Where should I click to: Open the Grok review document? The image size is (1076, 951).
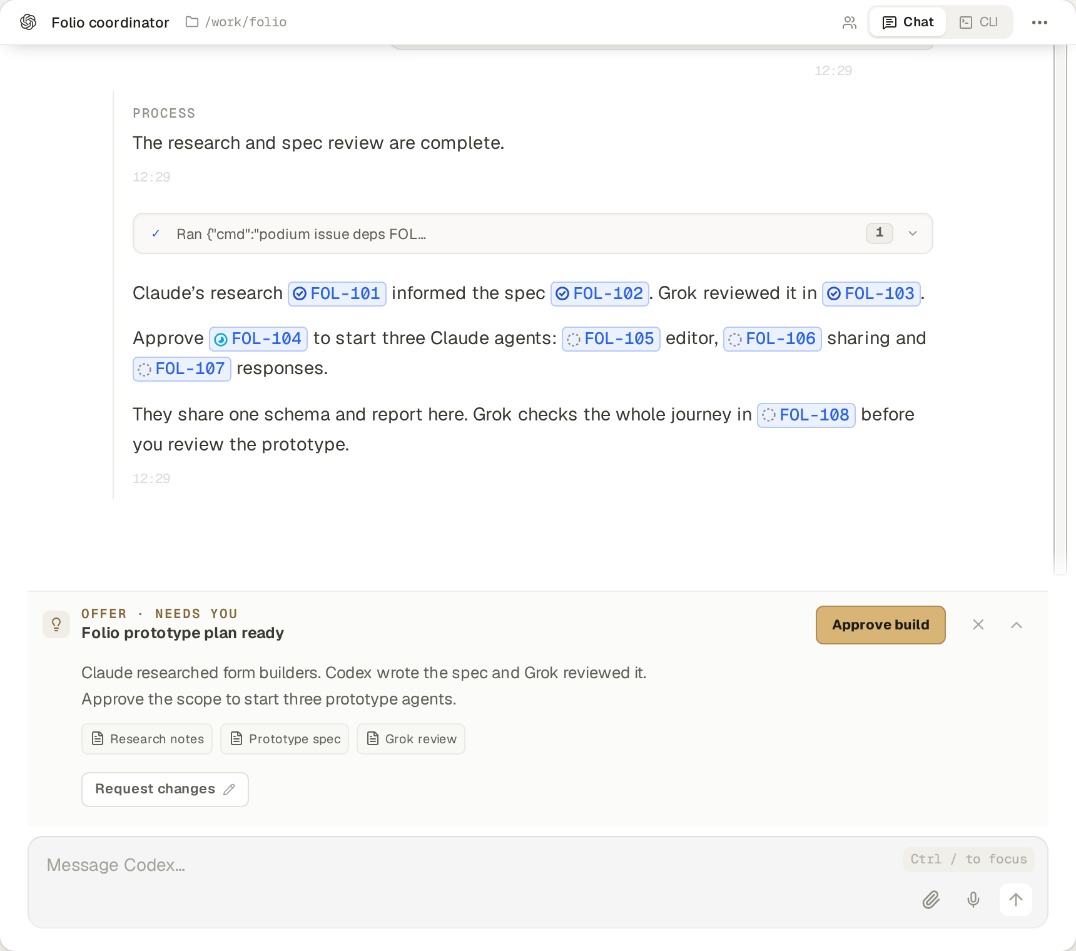(411, 739)
